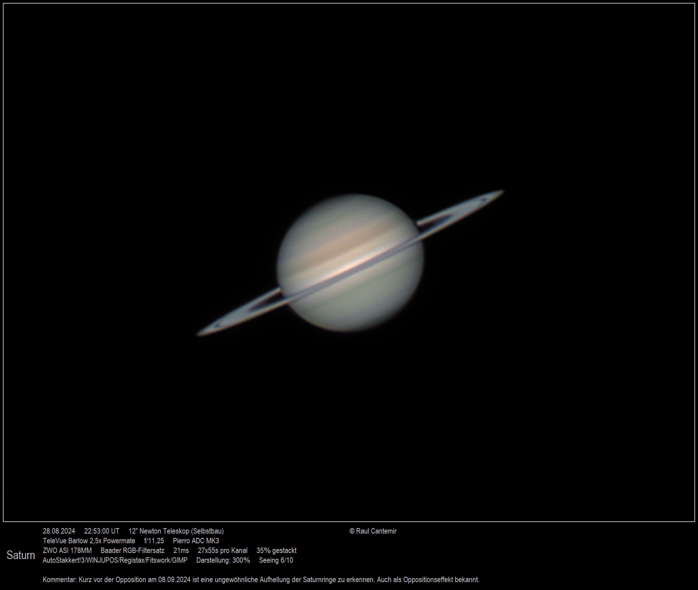Click the copyright Raul Cantemir text

373,531
